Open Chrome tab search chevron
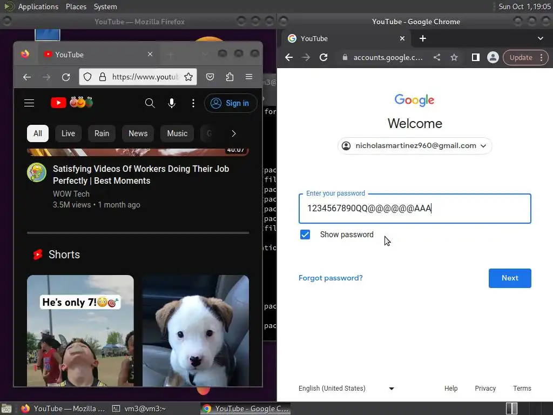The width and height of the screenshot is (553, 415). click(540, 38)
